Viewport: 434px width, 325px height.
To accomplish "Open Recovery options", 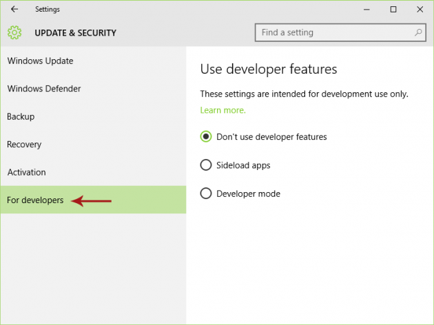I will (x=93, y=144).
